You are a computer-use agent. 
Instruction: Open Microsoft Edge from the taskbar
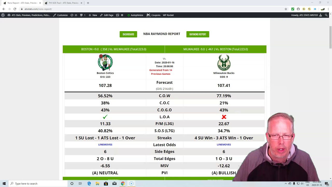(89, 184)
